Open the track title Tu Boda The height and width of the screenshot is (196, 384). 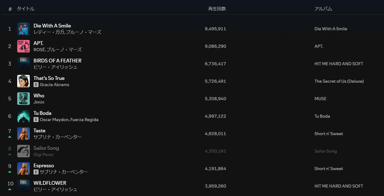click(x=43, y=113)
